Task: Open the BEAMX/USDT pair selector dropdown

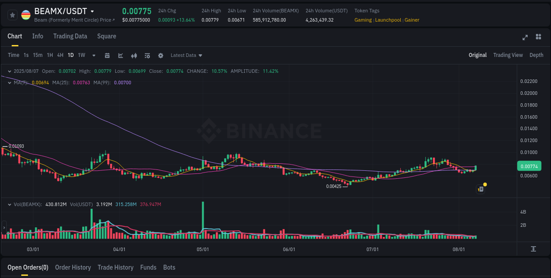Action: (93, 11)
